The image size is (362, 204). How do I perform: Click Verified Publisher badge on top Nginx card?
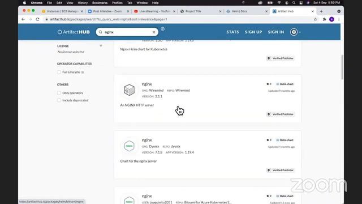[x=281, y=58]
